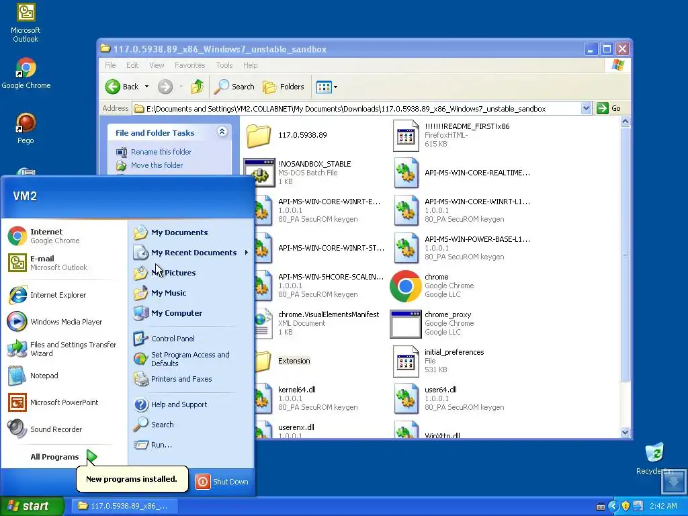Expand All Programs list

click(63, 457)
